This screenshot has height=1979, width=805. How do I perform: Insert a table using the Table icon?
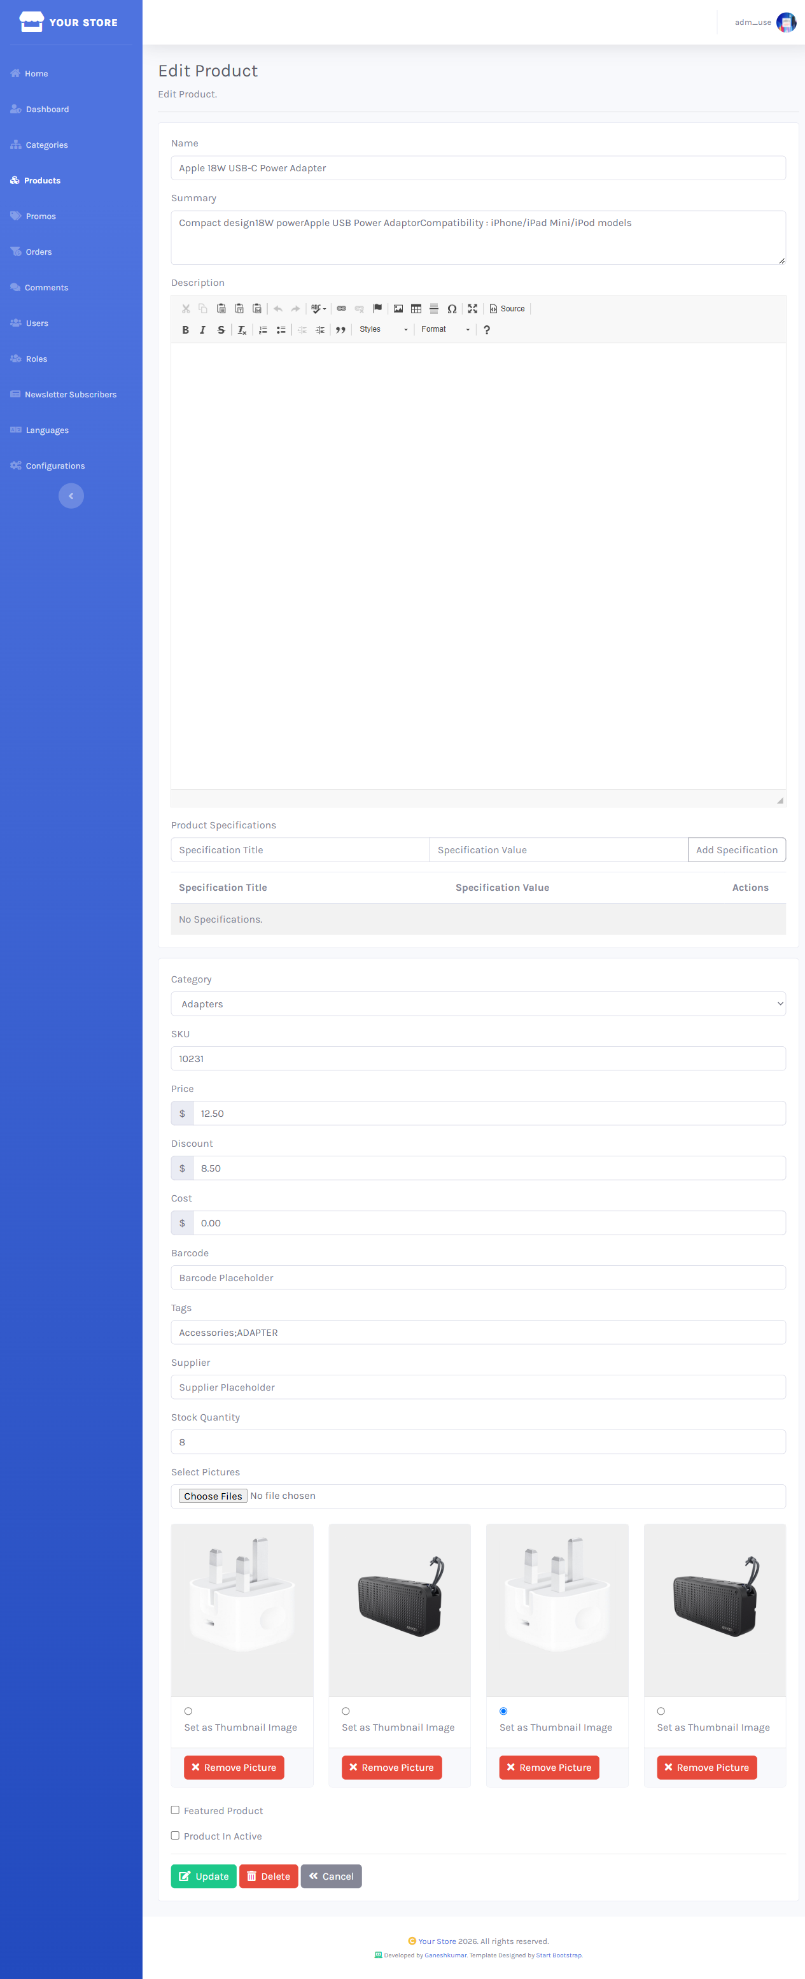416,309
